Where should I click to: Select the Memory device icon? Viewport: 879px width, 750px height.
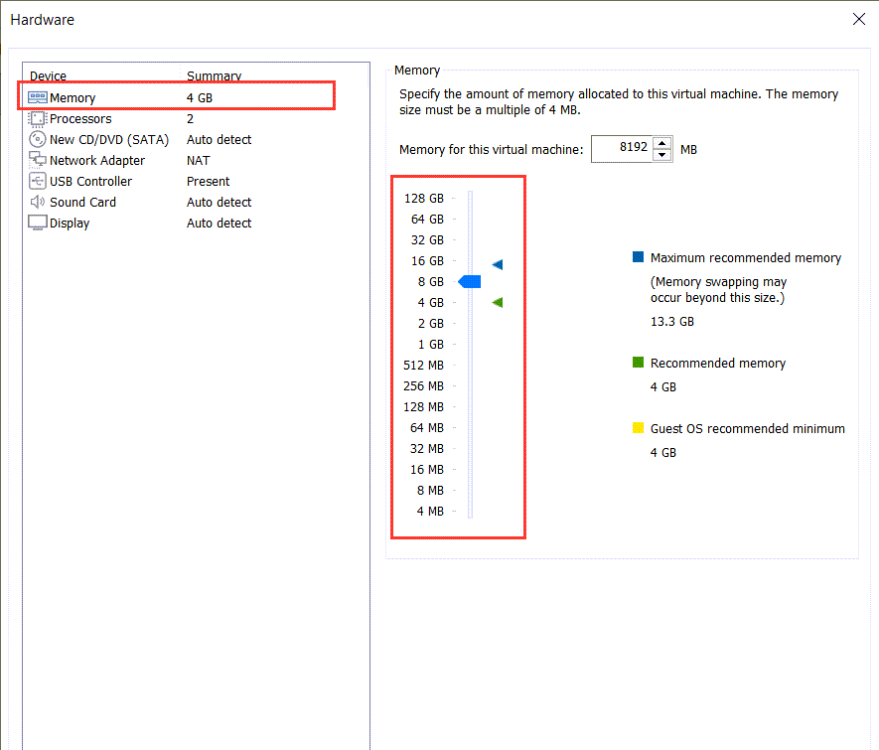[x=37, y=97]
